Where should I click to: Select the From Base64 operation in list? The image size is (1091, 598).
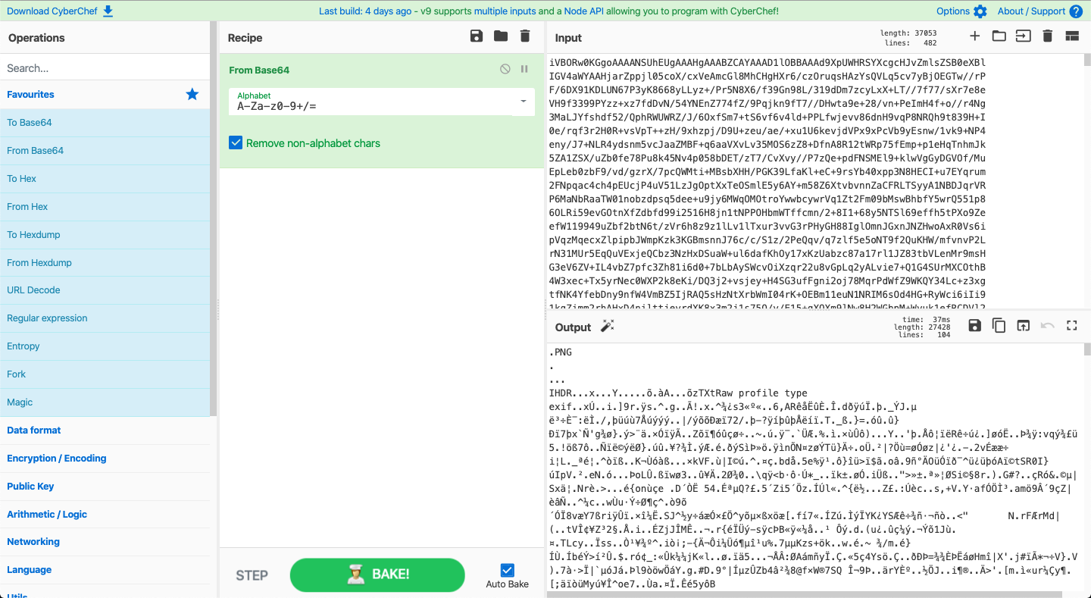105,150
